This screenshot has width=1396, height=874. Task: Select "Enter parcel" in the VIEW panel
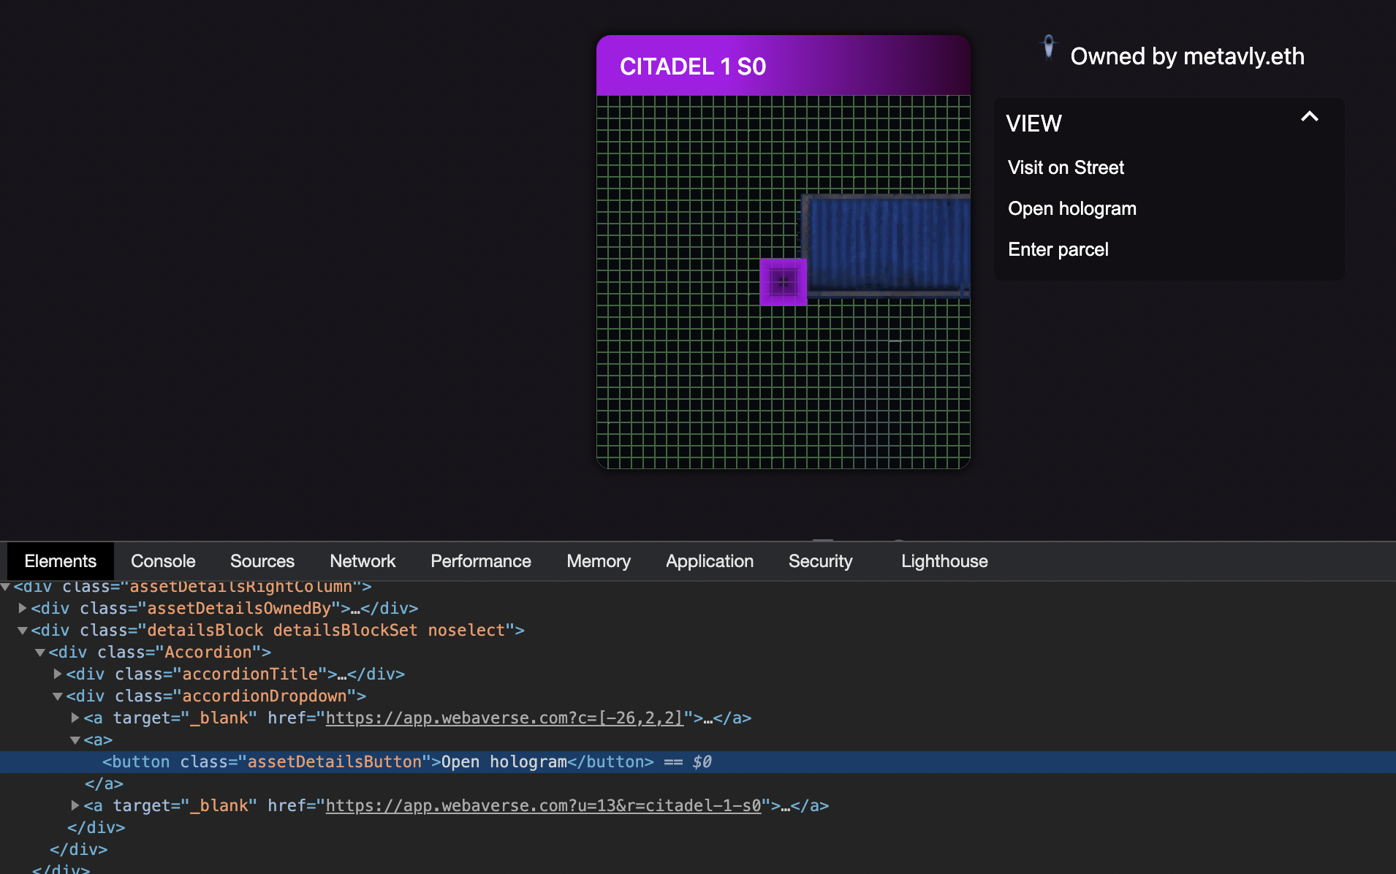[x=1058, y=249]
